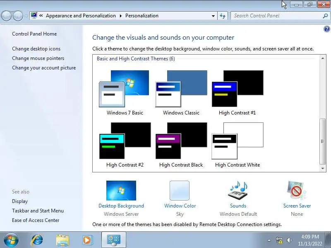Click the theme list scroll up arrow
Screen dimensions: 331x248
[x=323, y=58]
